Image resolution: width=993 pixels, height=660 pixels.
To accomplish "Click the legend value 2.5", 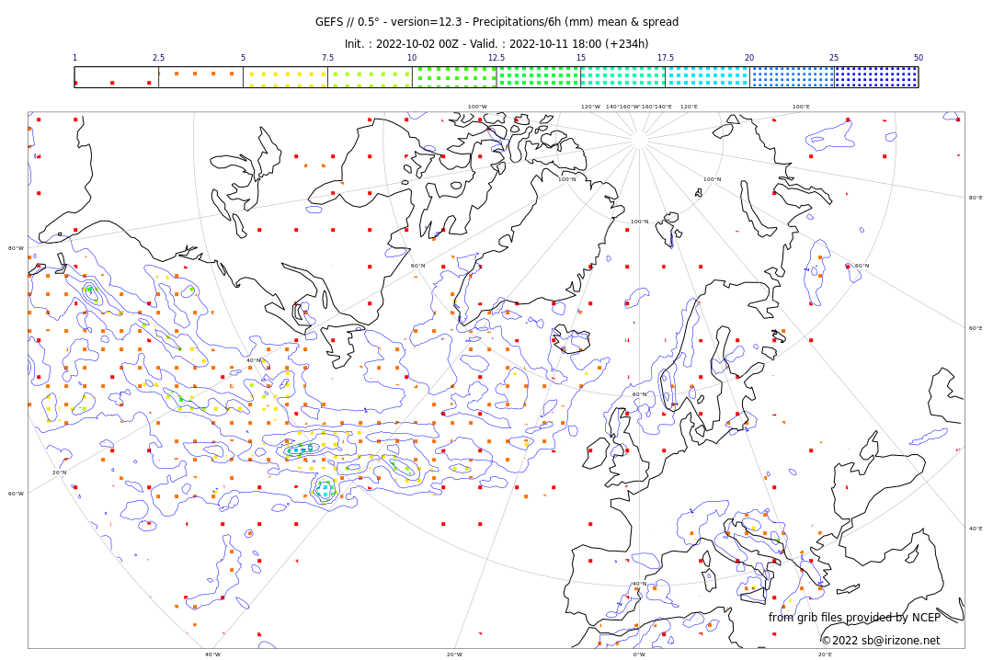I will pos(158,58).
